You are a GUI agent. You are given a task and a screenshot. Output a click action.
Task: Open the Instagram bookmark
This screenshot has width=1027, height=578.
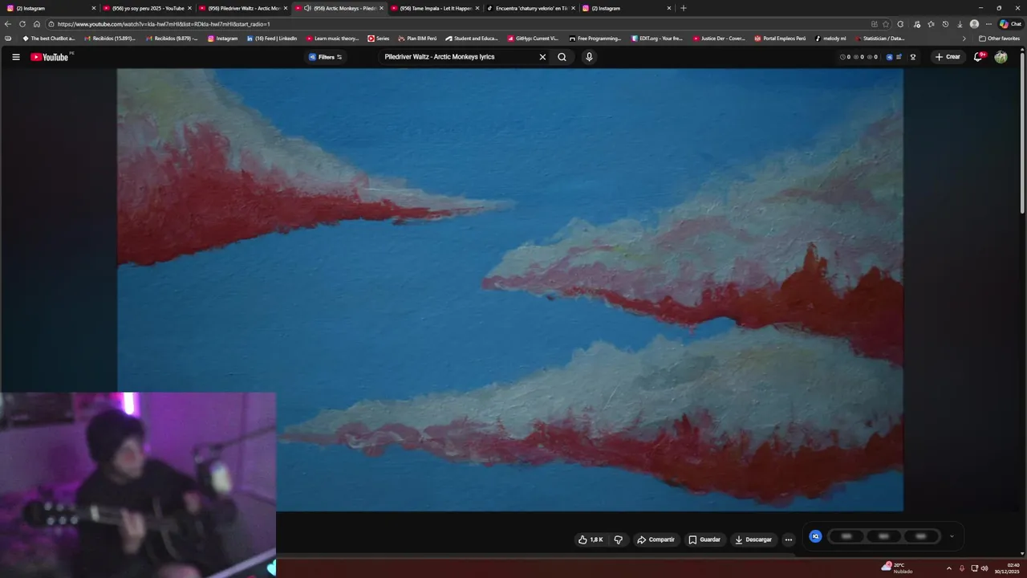coord(223,39)
